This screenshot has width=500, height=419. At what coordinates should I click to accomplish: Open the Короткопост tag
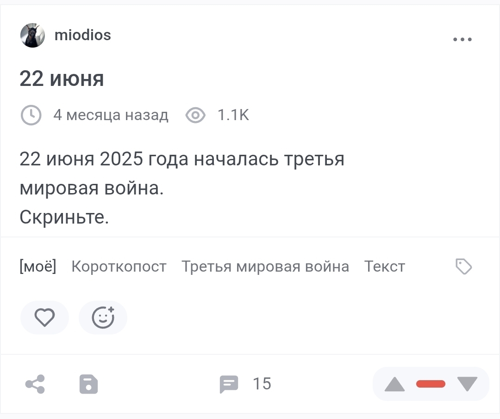pyautogui.click(x=119, y=267)
